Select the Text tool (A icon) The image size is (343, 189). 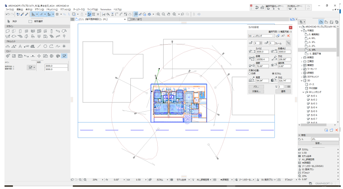click(x=20, y=46)
